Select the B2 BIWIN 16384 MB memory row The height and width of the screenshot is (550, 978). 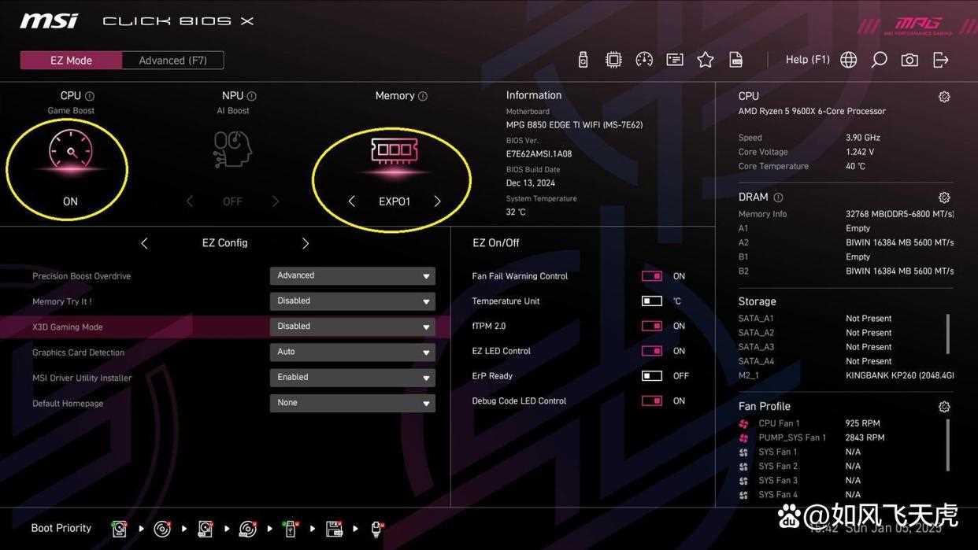pyautogui.click(x=846, y=271)
